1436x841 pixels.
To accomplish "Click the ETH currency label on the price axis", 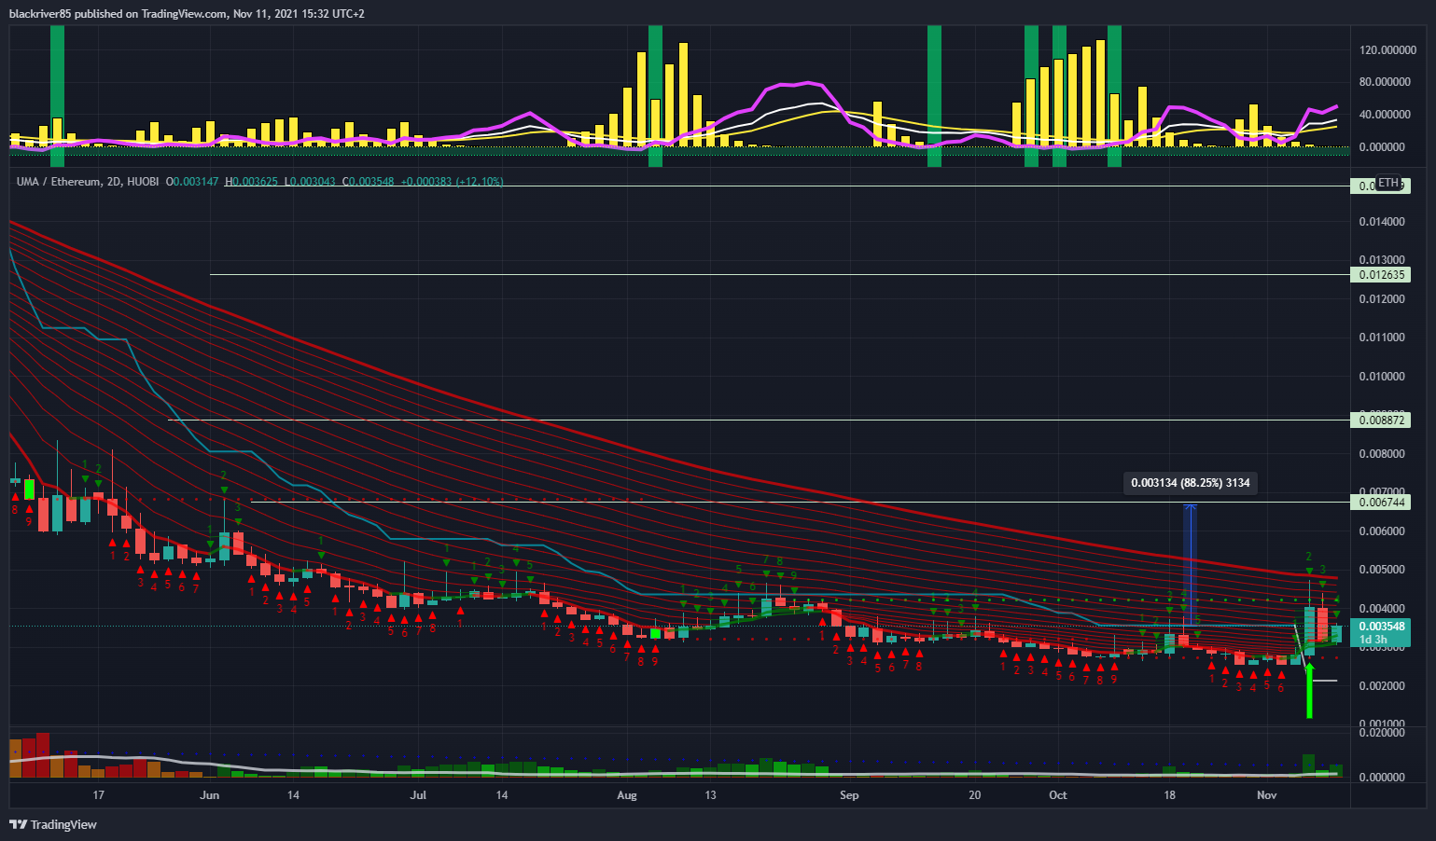I will click(x=1389, y=183).
